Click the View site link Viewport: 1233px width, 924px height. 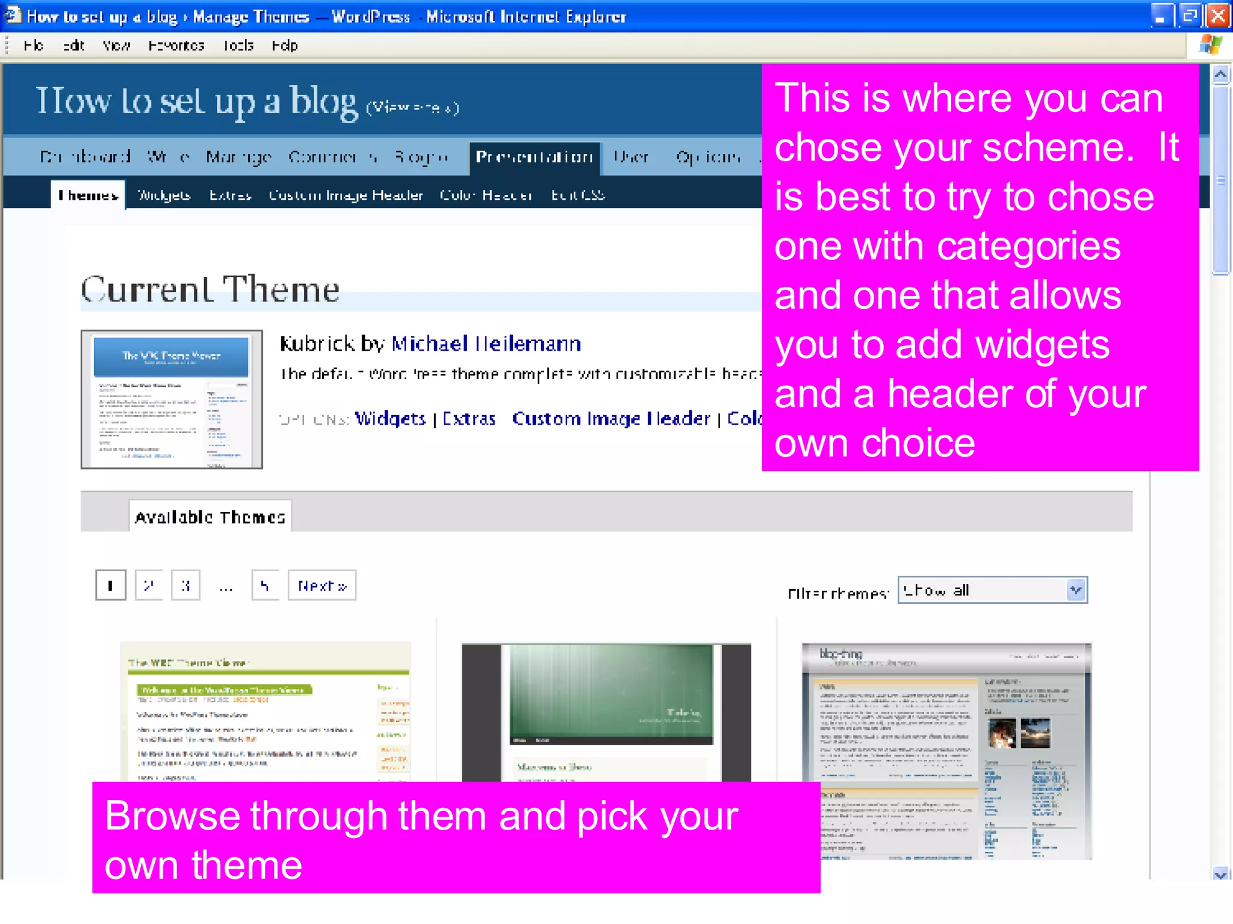pos(413,108)
